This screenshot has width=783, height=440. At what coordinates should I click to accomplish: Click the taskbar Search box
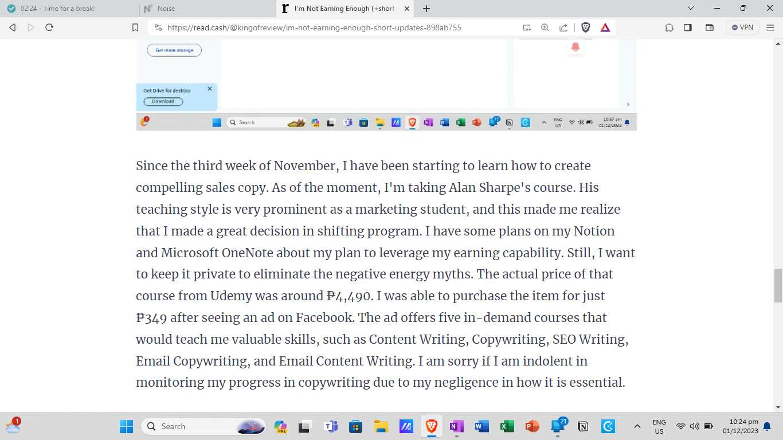click(203, 426)
